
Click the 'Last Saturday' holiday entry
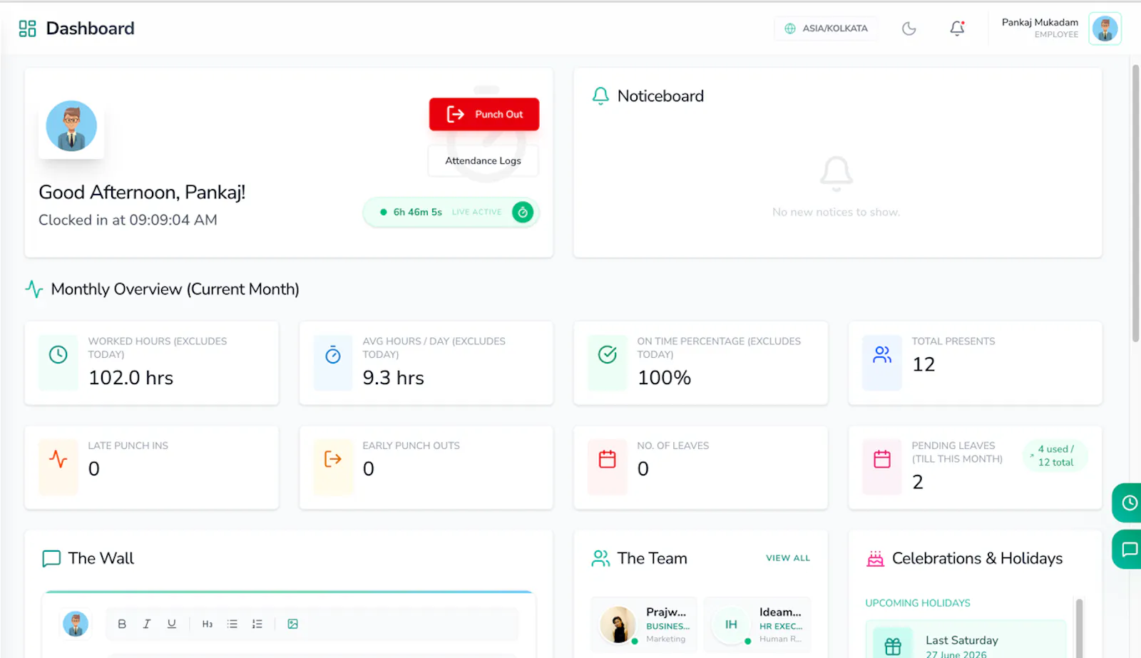pyautogui.click(x=966, y=640)
